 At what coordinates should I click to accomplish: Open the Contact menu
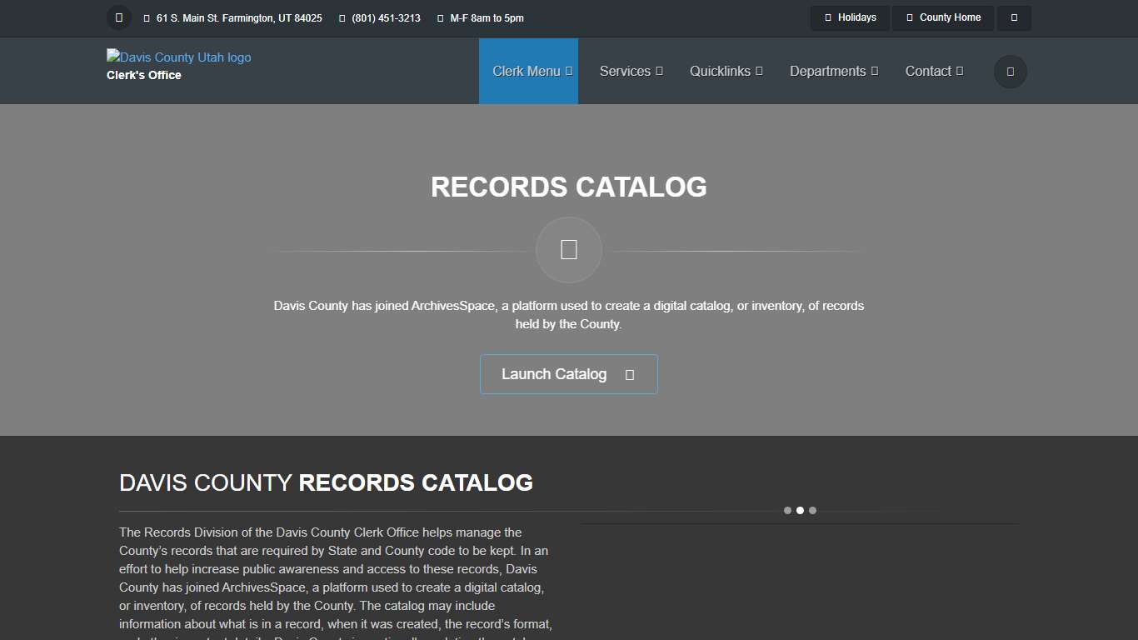[934, 71]
